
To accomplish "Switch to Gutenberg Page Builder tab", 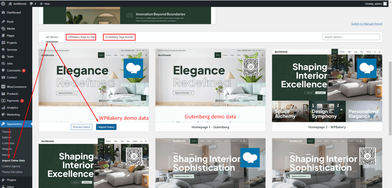I will (119, 37).
